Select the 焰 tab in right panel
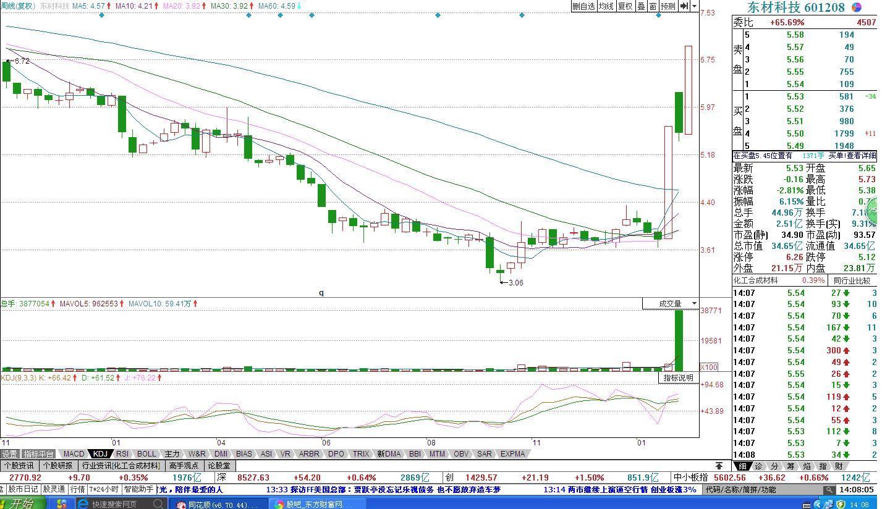Screen dimensions: 890x509 pyautogui.click(x=807, y=466)
